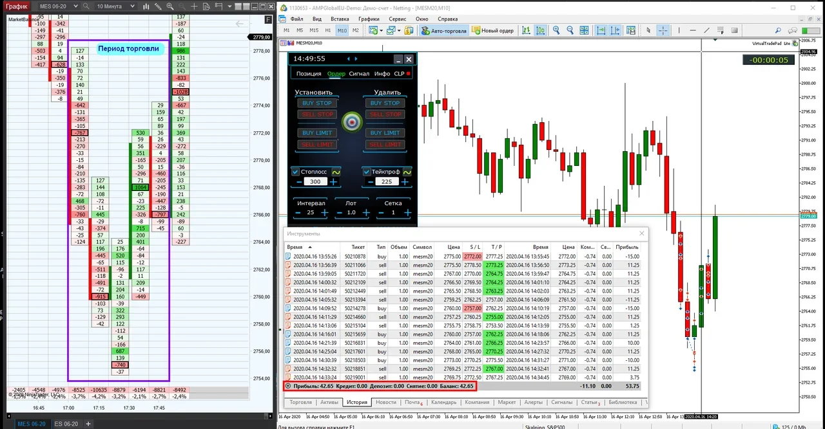Image resolution: width=825 pixels, height=429 pixels.
Task: Open the Файл menu in MetaTrader
Action: point(297,19)
